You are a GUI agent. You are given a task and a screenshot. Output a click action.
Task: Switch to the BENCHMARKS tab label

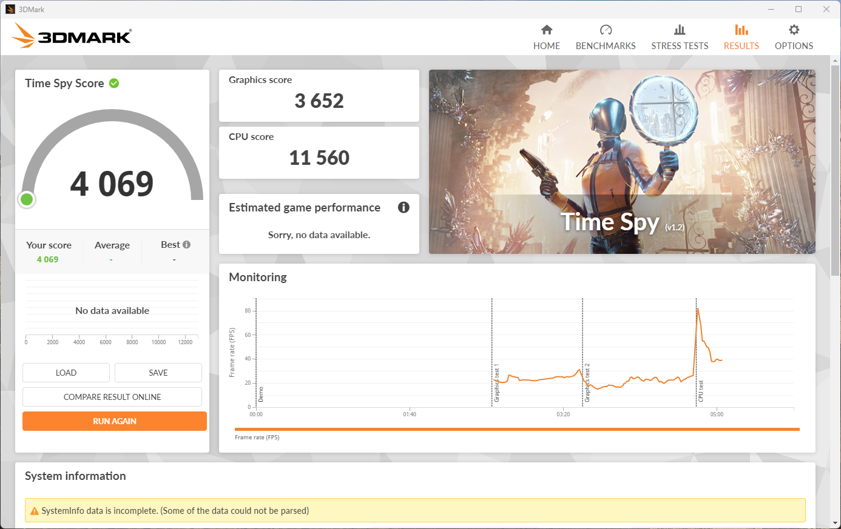point(606,46)
